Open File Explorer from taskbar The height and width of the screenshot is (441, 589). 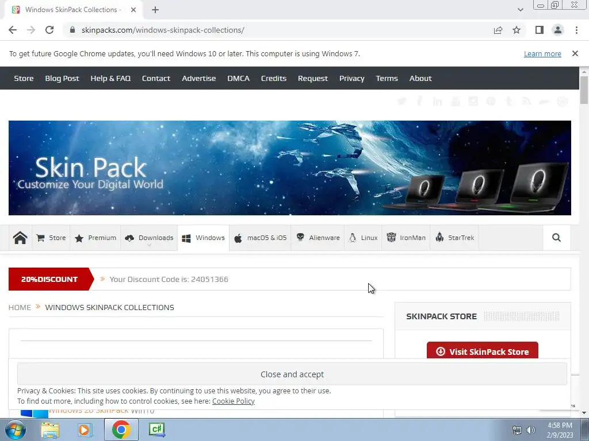point(50,430)
